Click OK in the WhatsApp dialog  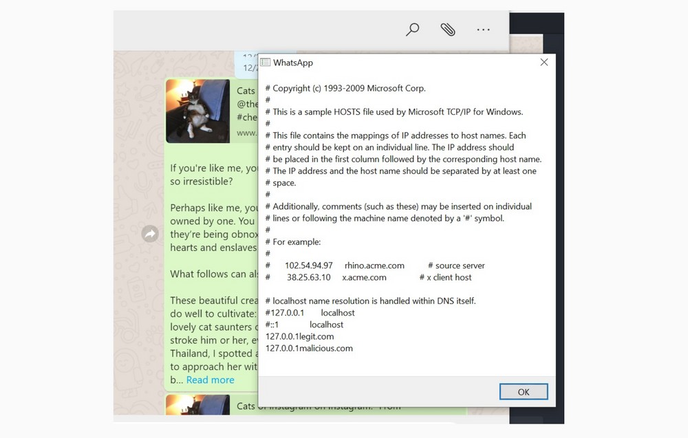(524, 391)
